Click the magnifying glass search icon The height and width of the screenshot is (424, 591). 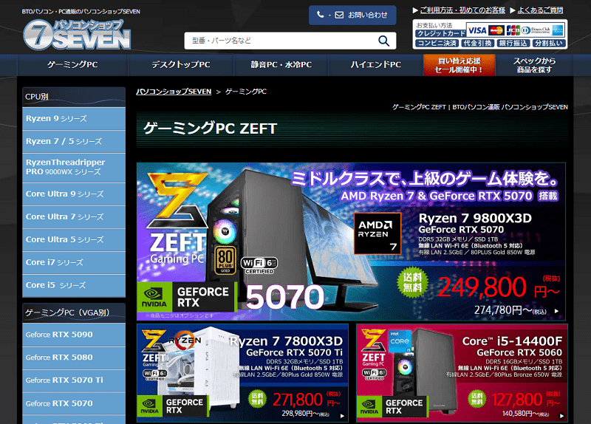pos(383,41)
